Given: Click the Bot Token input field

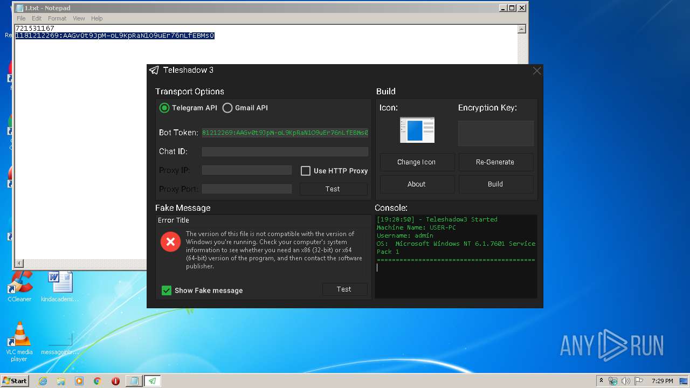Looking at the screenshot, I should [x=285, y=133].
